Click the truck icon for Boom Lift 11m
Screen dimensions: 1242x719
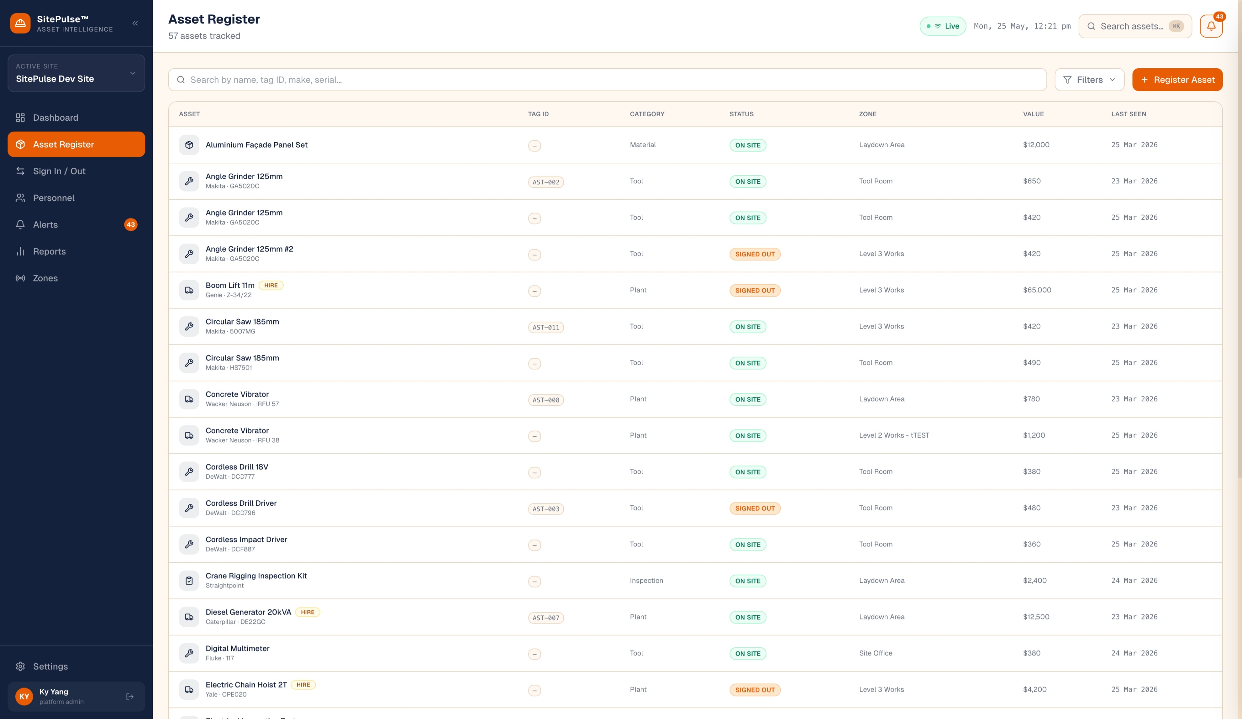[x=189, y=290]
